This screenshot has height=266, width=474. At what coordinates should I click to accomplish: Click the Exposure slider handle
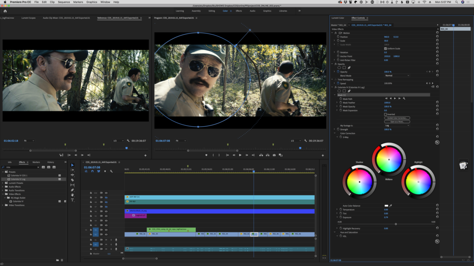tap(396, 224)
